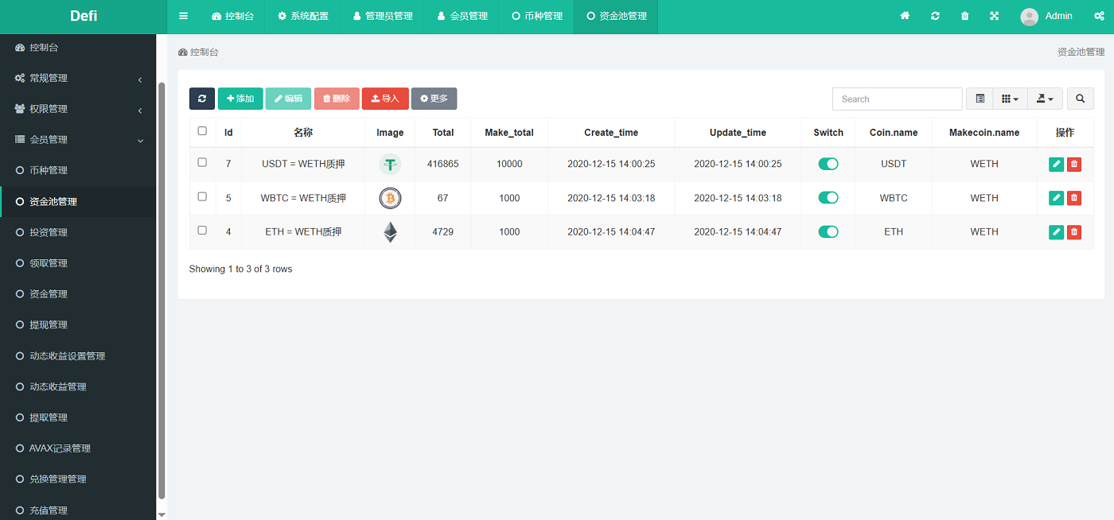Viewport: 1114px width, 520px height.
Task: Click the red 导入 button
Action: [x=385, y=99]
